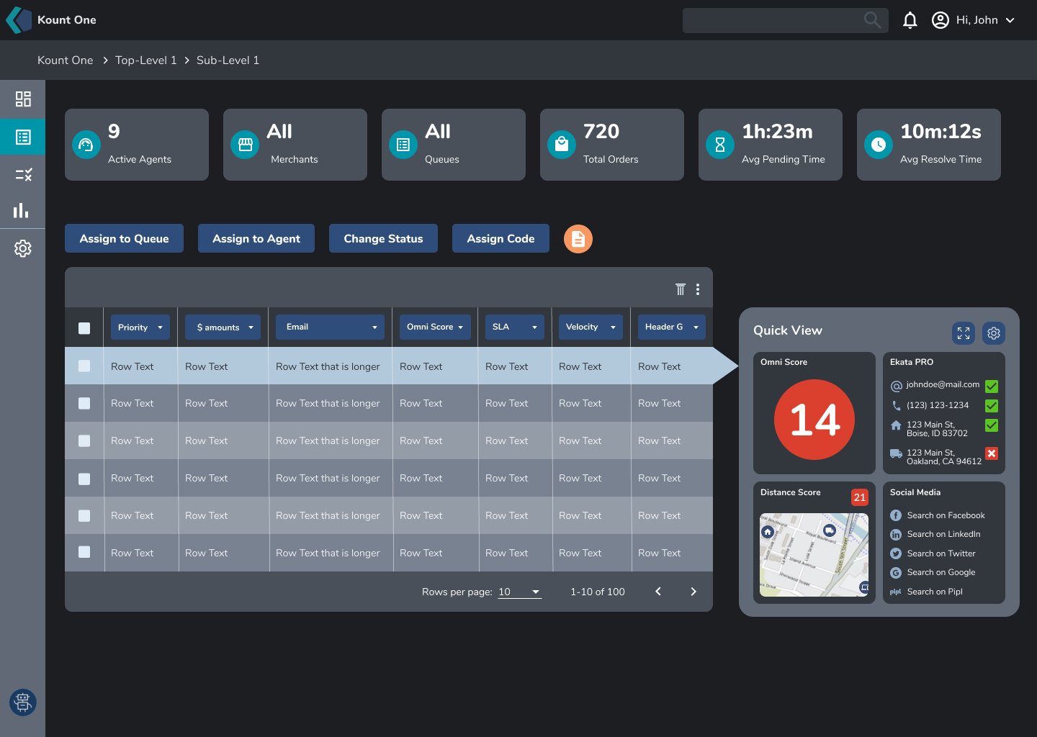Click the top search input field

click(x=785, y=20)
